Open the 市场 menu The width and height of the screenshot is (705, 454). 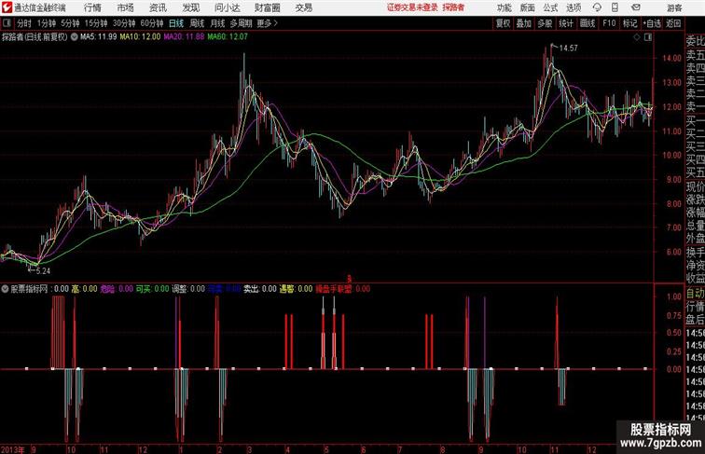(126, 7)
